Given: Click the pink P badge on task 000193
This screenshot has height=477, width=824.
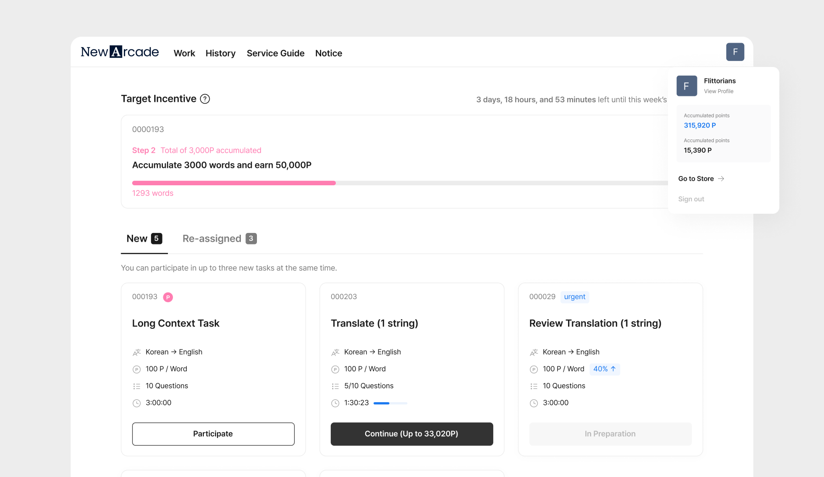Looking at the screenshot, I should 168,297.
